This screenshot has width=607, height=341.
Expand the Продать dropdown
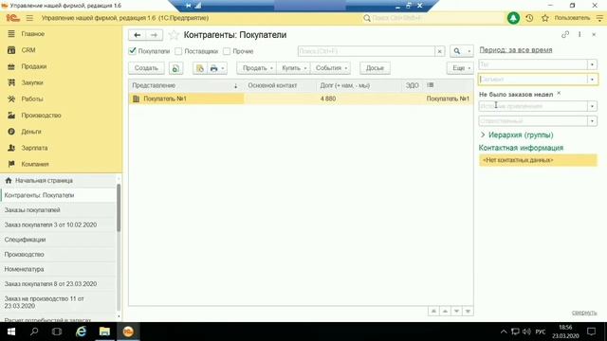[257, 68]
